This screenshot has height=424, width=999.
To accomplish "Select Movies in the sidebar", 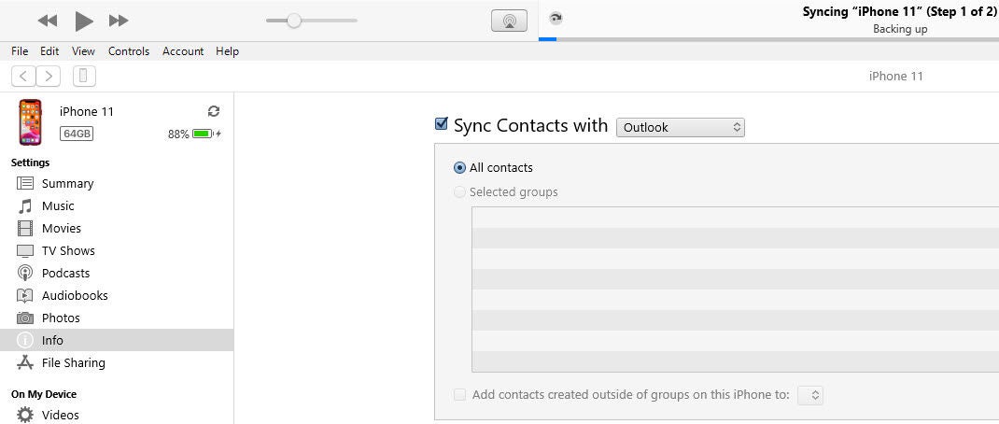I will tap(117, 228).
